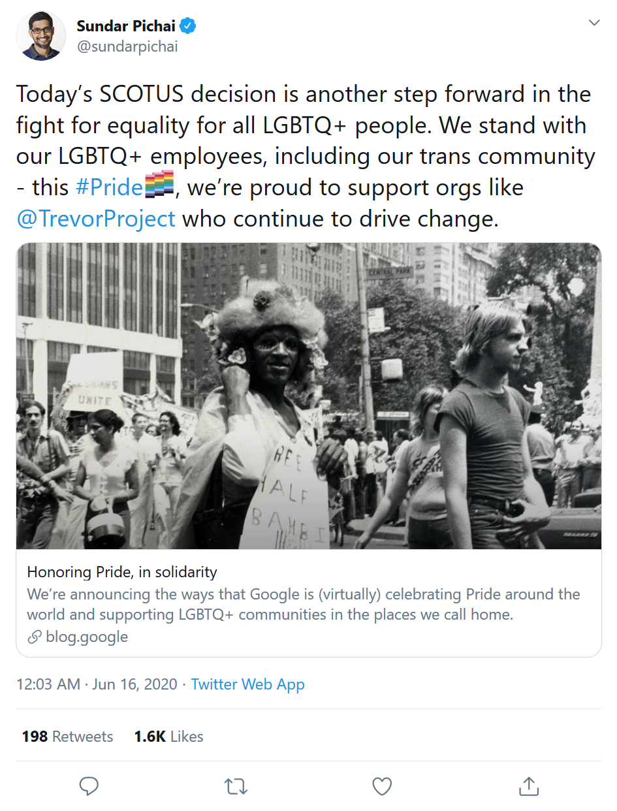
Task: Visit the blog.google link
Action: pos(87,637)
